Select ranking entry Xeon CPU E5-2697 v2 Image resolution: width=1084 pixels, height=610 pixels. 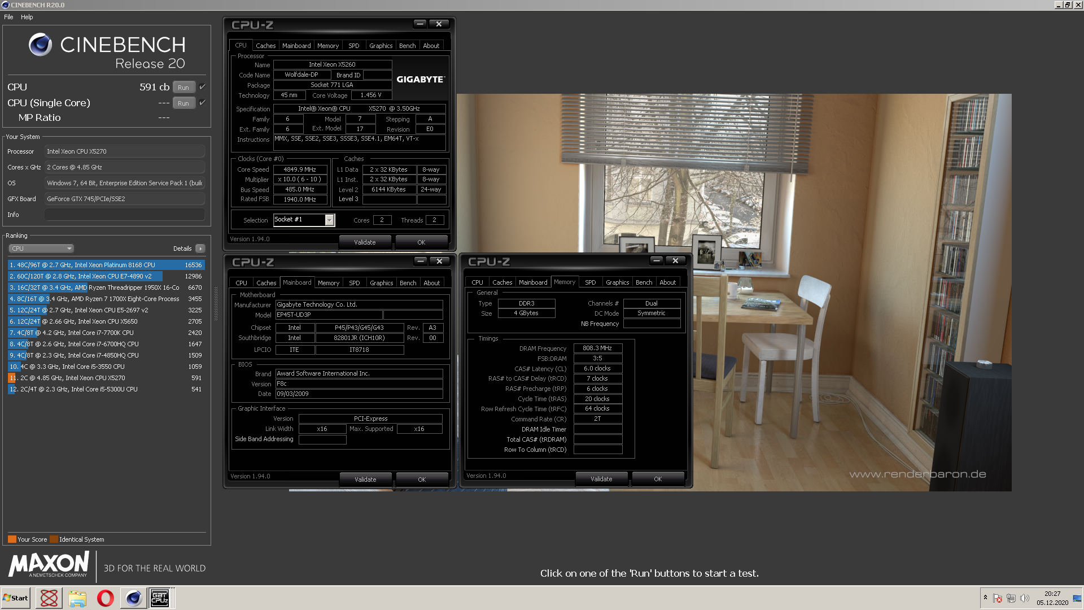coord(106,310)
